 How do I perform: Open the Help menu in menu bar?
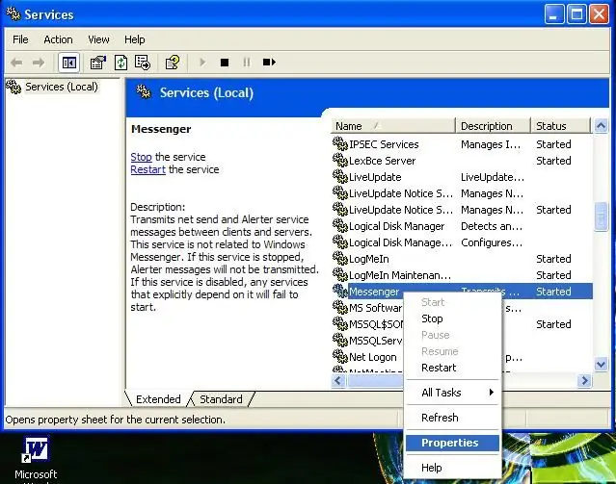click(x=135, y=39)
